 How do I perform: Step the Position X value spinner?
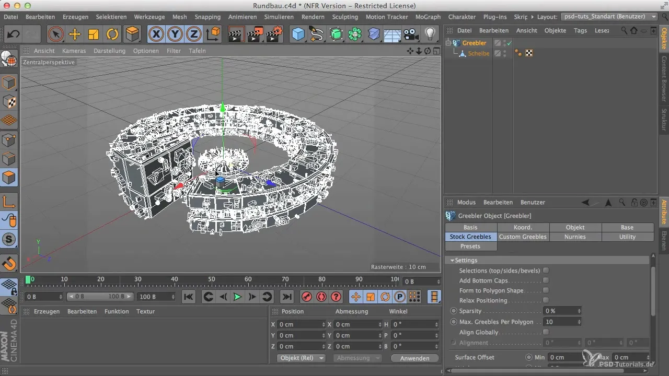tap(324, 324)
